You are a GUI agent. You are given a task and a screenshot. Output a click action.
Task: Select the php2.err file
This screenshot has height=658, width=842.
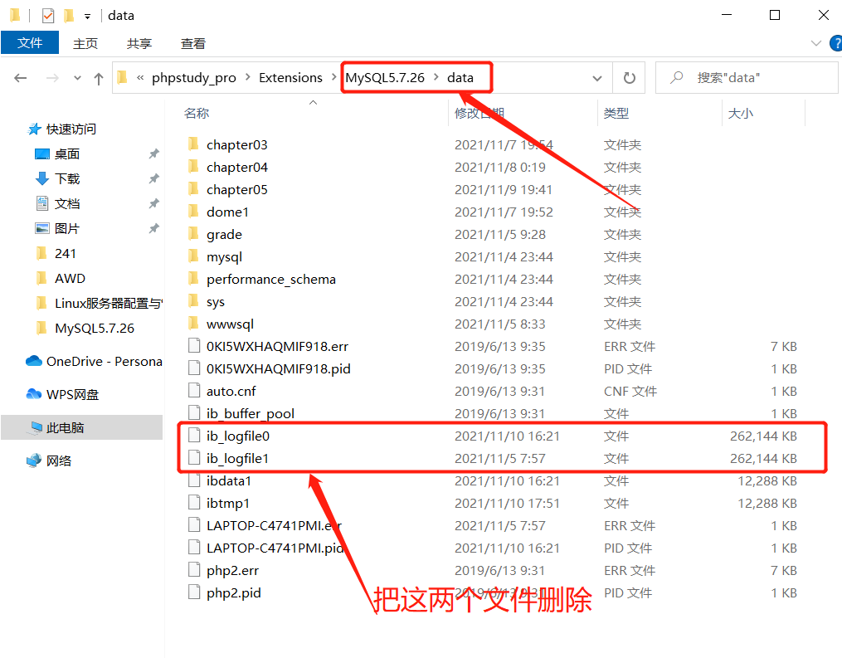[x=232, y=570]
